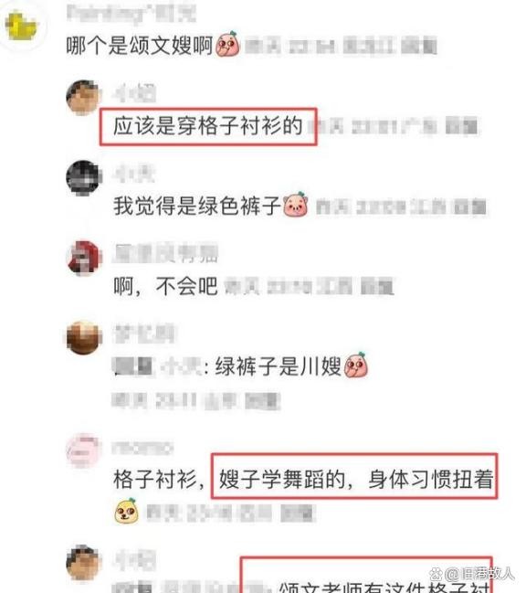The width and height of the screenshot is (526, 593).
Task: Open the red avatar next to 啊，不会吧
Action: click(84, 259)
